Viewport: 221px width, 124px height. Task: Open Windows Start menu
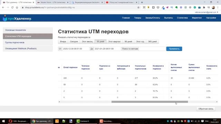pos(3,121)
